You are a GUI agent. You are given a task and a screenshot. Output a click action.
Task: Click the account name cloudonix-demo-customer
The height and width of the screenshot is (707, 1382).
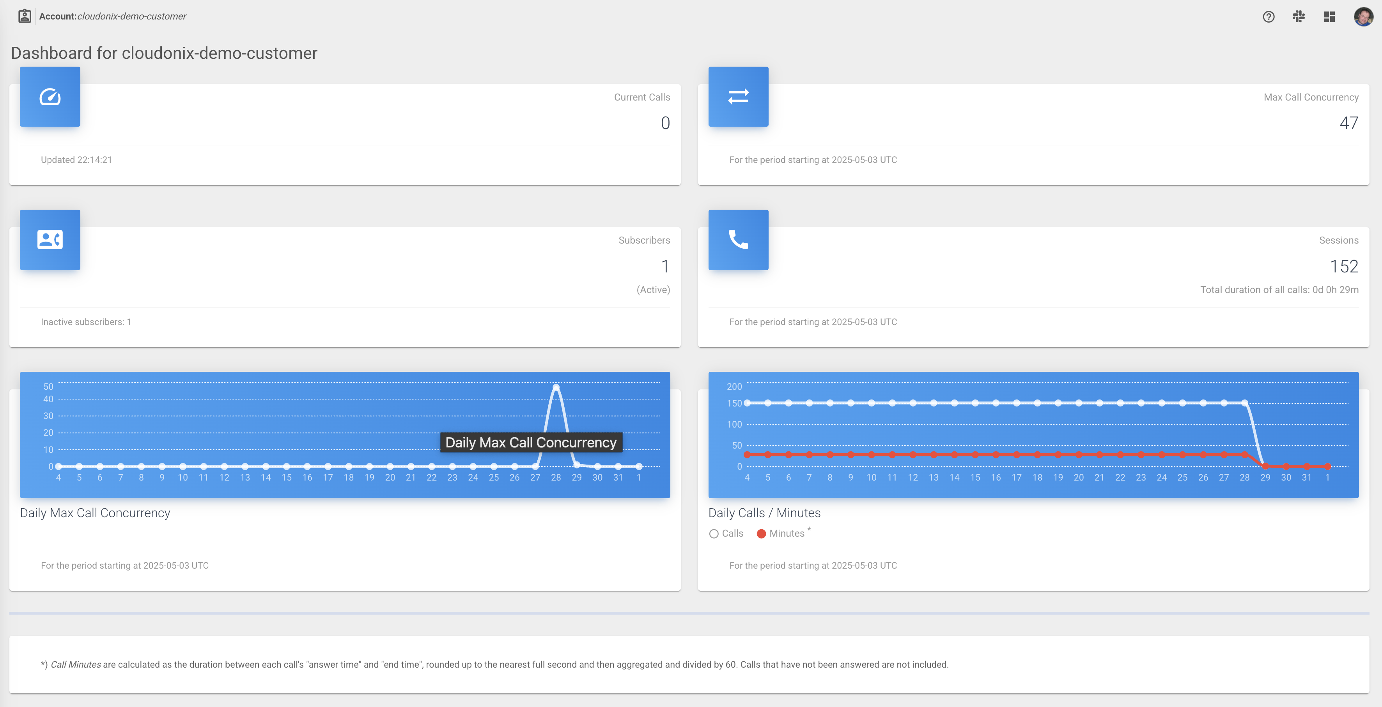click(x=131, y=16)
